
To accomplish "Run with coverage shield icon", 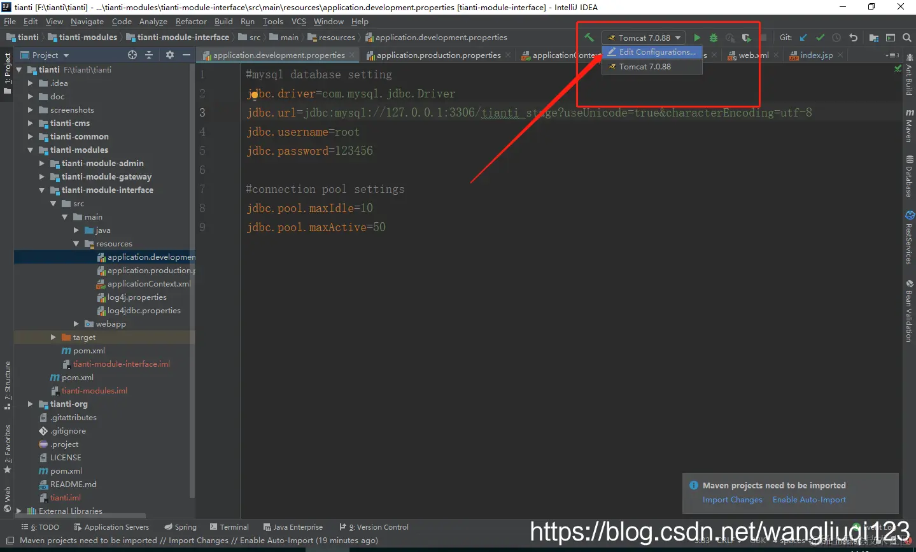I will pos(746,38).
